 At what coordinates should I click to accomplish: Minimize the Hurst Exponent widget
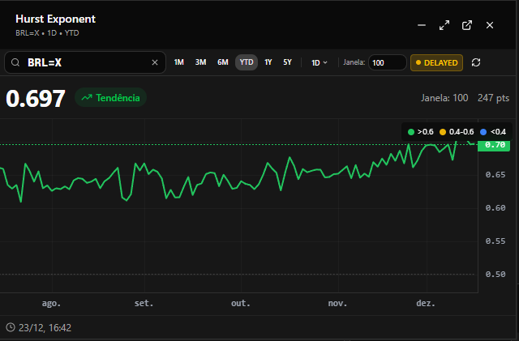422,25
